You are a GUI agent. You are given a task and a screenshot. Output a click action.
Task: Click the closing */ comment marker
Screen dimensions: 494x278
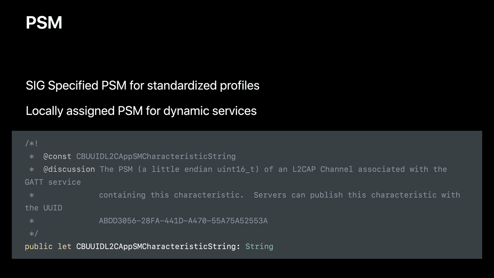pos(34,234)
